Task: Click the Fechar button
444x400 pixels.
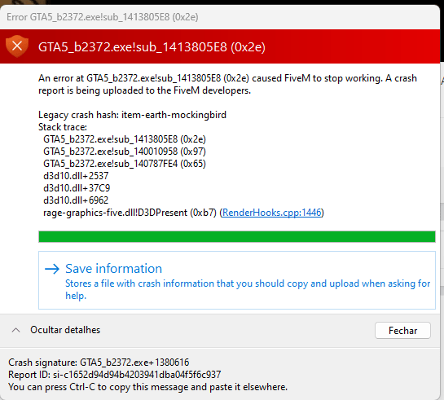Action: 402,331
